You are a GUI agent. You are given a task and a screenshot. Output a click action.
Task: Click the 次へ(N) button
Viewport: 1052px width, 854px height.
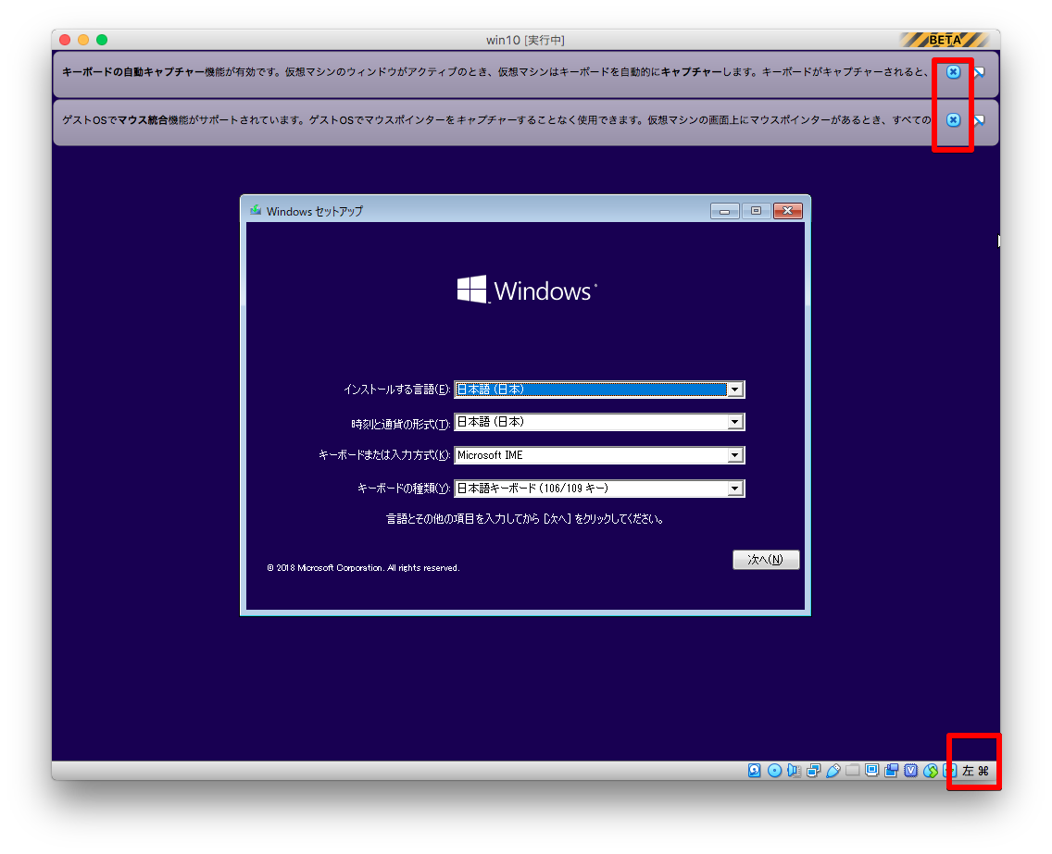coord(766,560)
